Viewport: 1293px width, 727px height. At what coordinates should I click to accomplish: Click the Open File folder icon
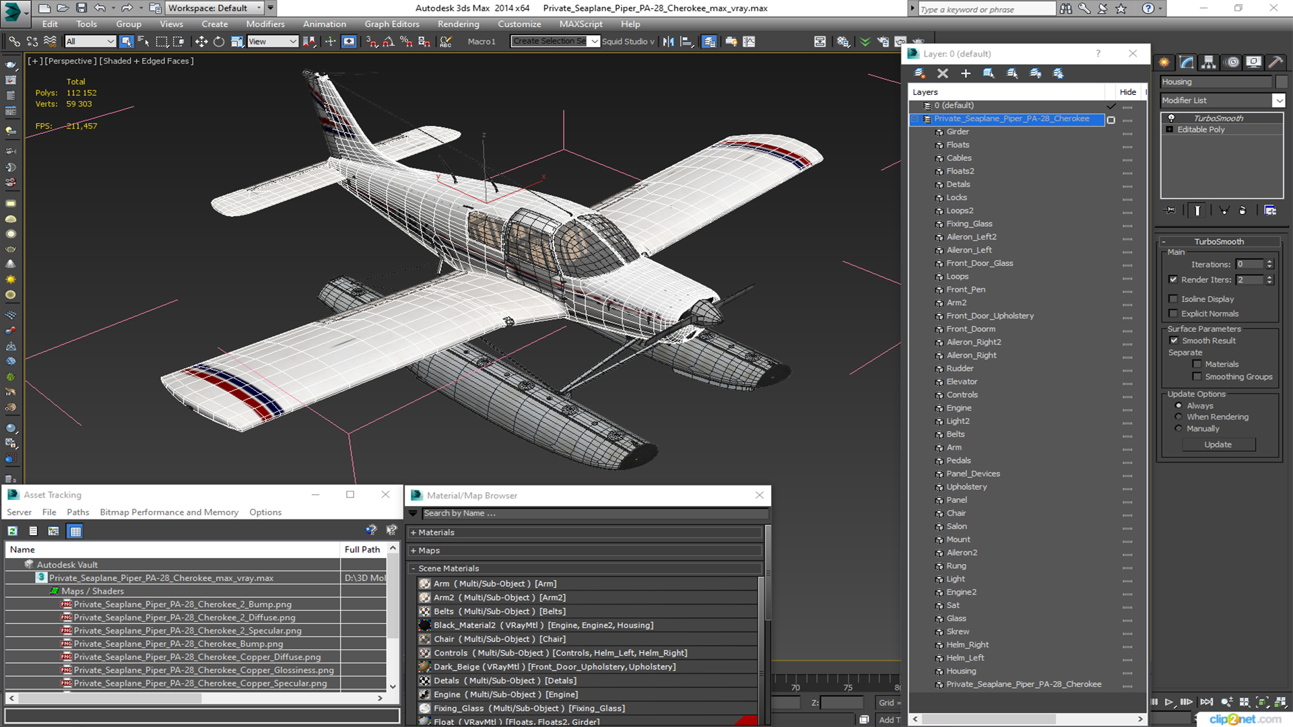coord(62,8)
